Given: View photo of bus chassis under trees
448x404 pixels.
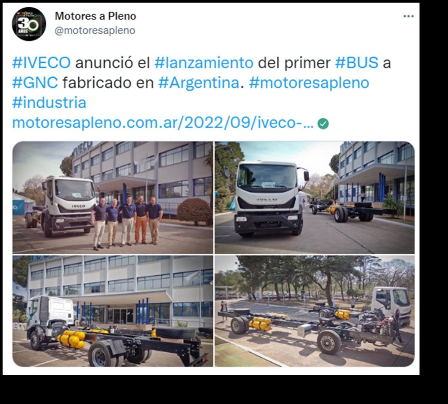Looking at the screenshot, I should [x=314, y=311].
